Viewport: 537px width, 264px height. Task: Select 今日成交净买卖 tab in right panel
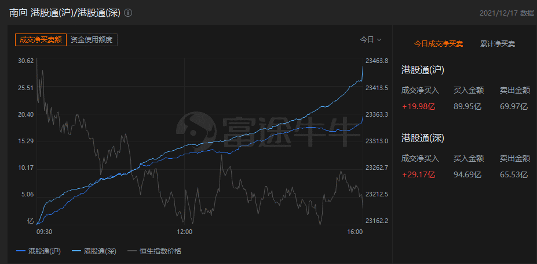pos(439,44)
